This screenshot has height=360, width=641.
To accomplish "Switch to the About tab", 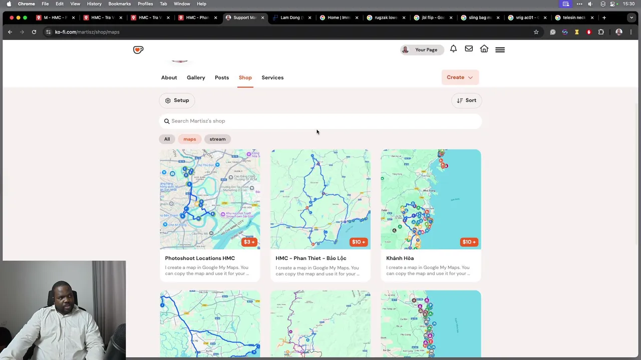I will (x=169, y=77).
